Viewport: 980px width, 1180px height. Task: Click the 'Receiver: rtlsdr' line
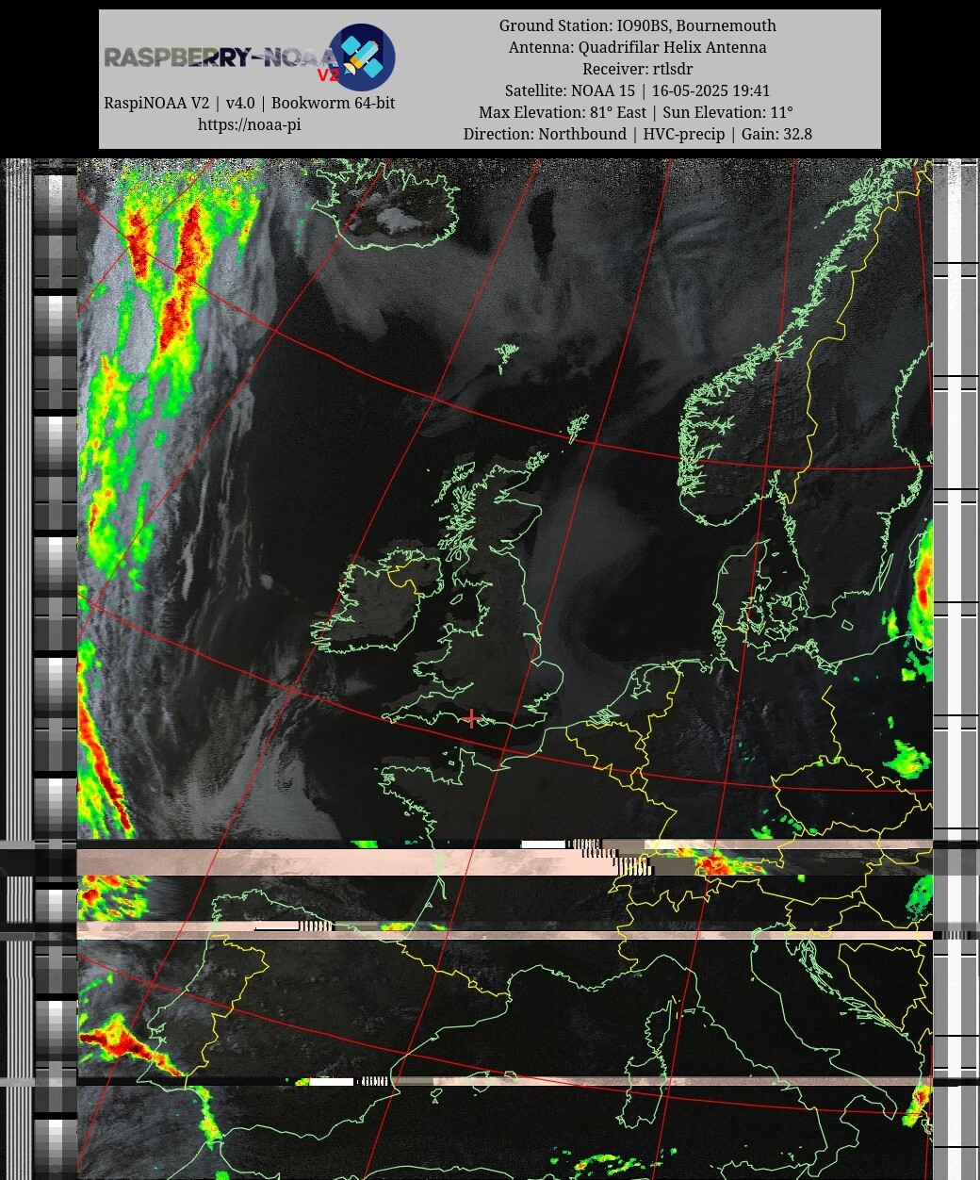(x=638, y=69)
